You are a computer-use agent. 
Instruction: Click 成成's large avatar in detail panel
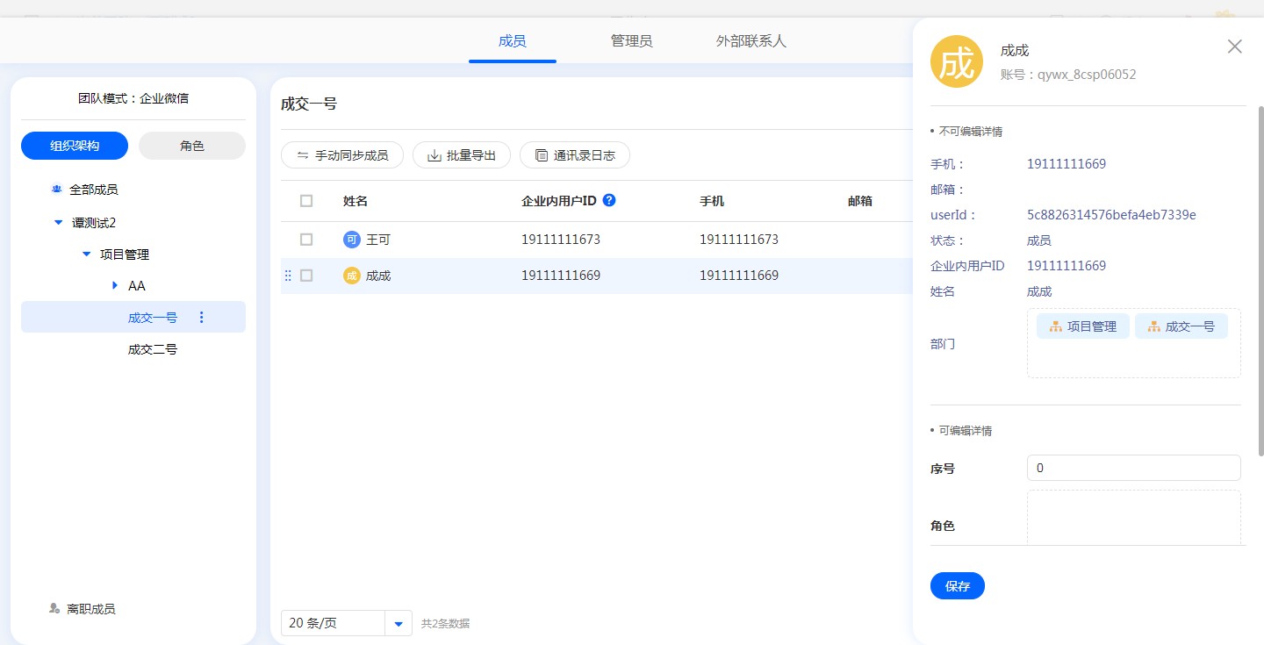957,62
